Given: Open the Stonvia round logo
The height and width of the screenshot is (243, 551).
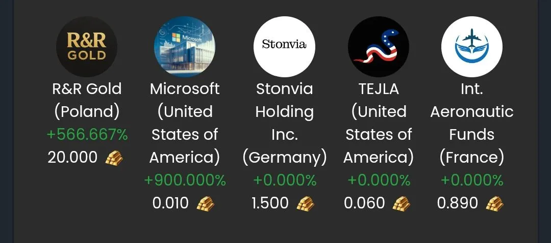Looking at the screenshot, I should (284, 47).
